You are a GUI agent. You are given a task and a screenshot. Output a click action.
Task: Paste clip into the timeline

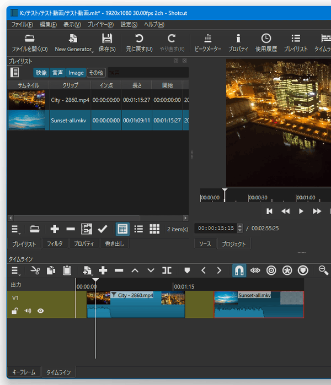point(67,270)
